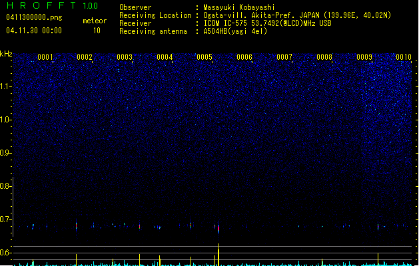Click the 0006 minute marker
Image resolution: width=419 pixels, height=266 pixels.
click(x=244, y=57)
